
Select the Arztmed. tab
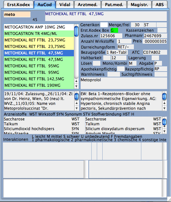pyautogui.click(x=87, y=5)
